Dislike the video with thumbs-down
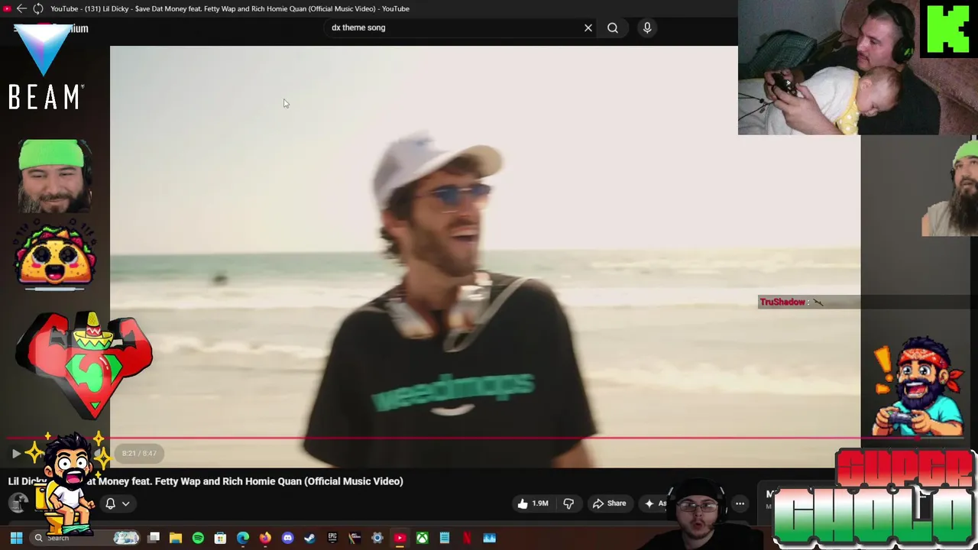The image size is (978, 550). (568, 503)
